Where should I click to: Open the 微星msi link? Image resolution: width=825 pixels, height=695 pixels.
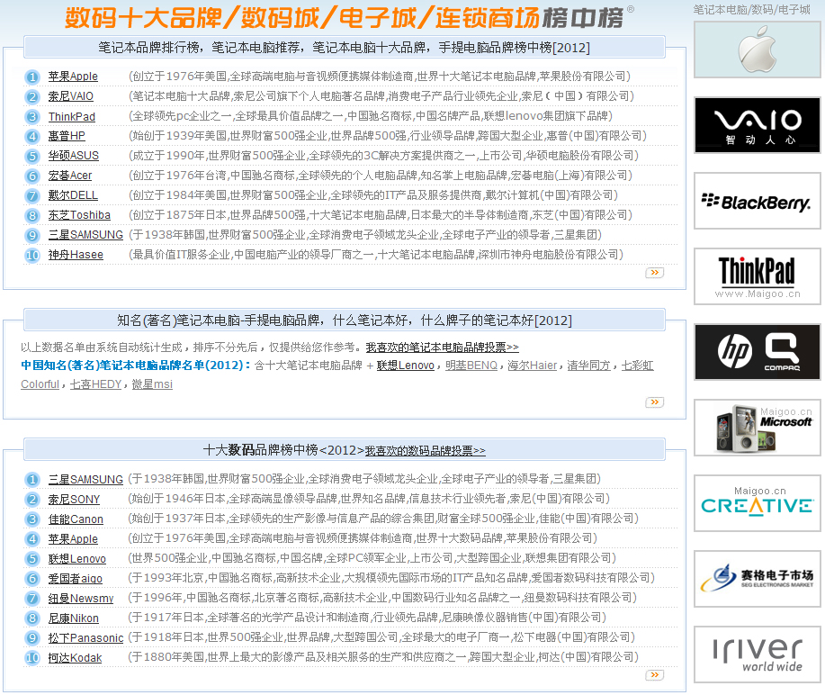tap(152, 384)
